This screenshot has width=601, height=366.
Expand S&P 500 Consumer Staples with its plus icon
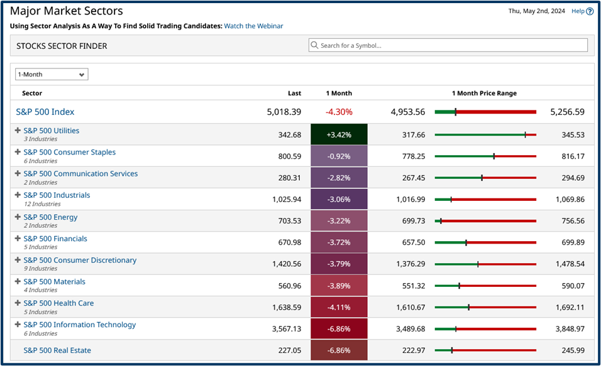tap(17, 152)
